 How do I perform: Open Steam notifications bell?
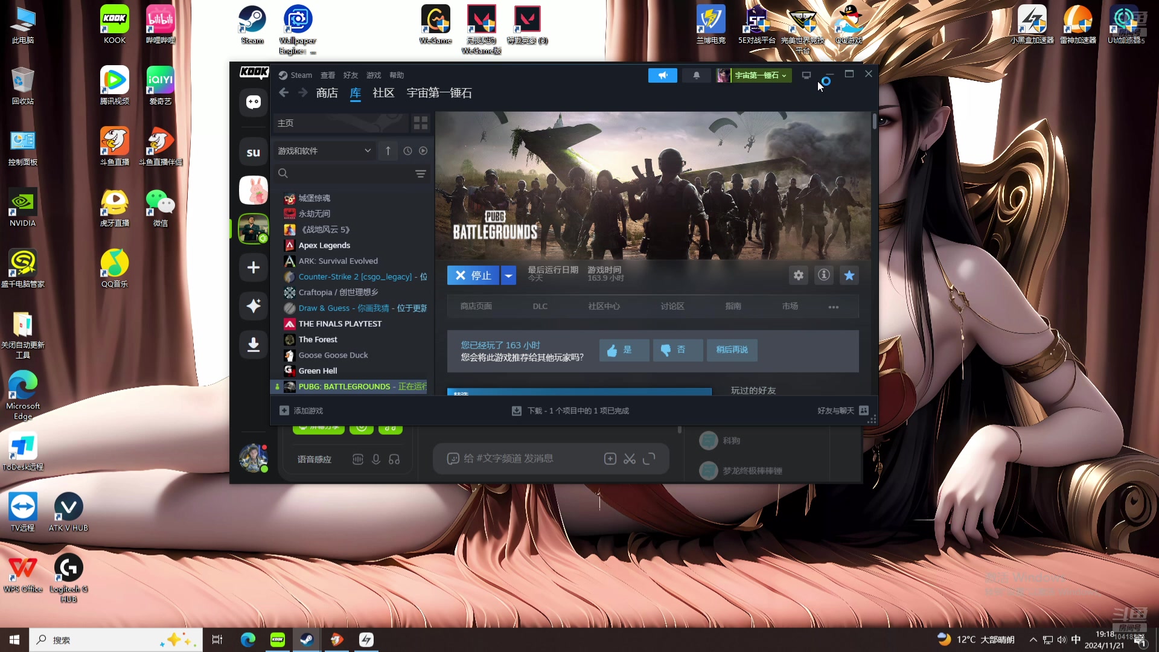pyautogui.click(x=696, y=75)
